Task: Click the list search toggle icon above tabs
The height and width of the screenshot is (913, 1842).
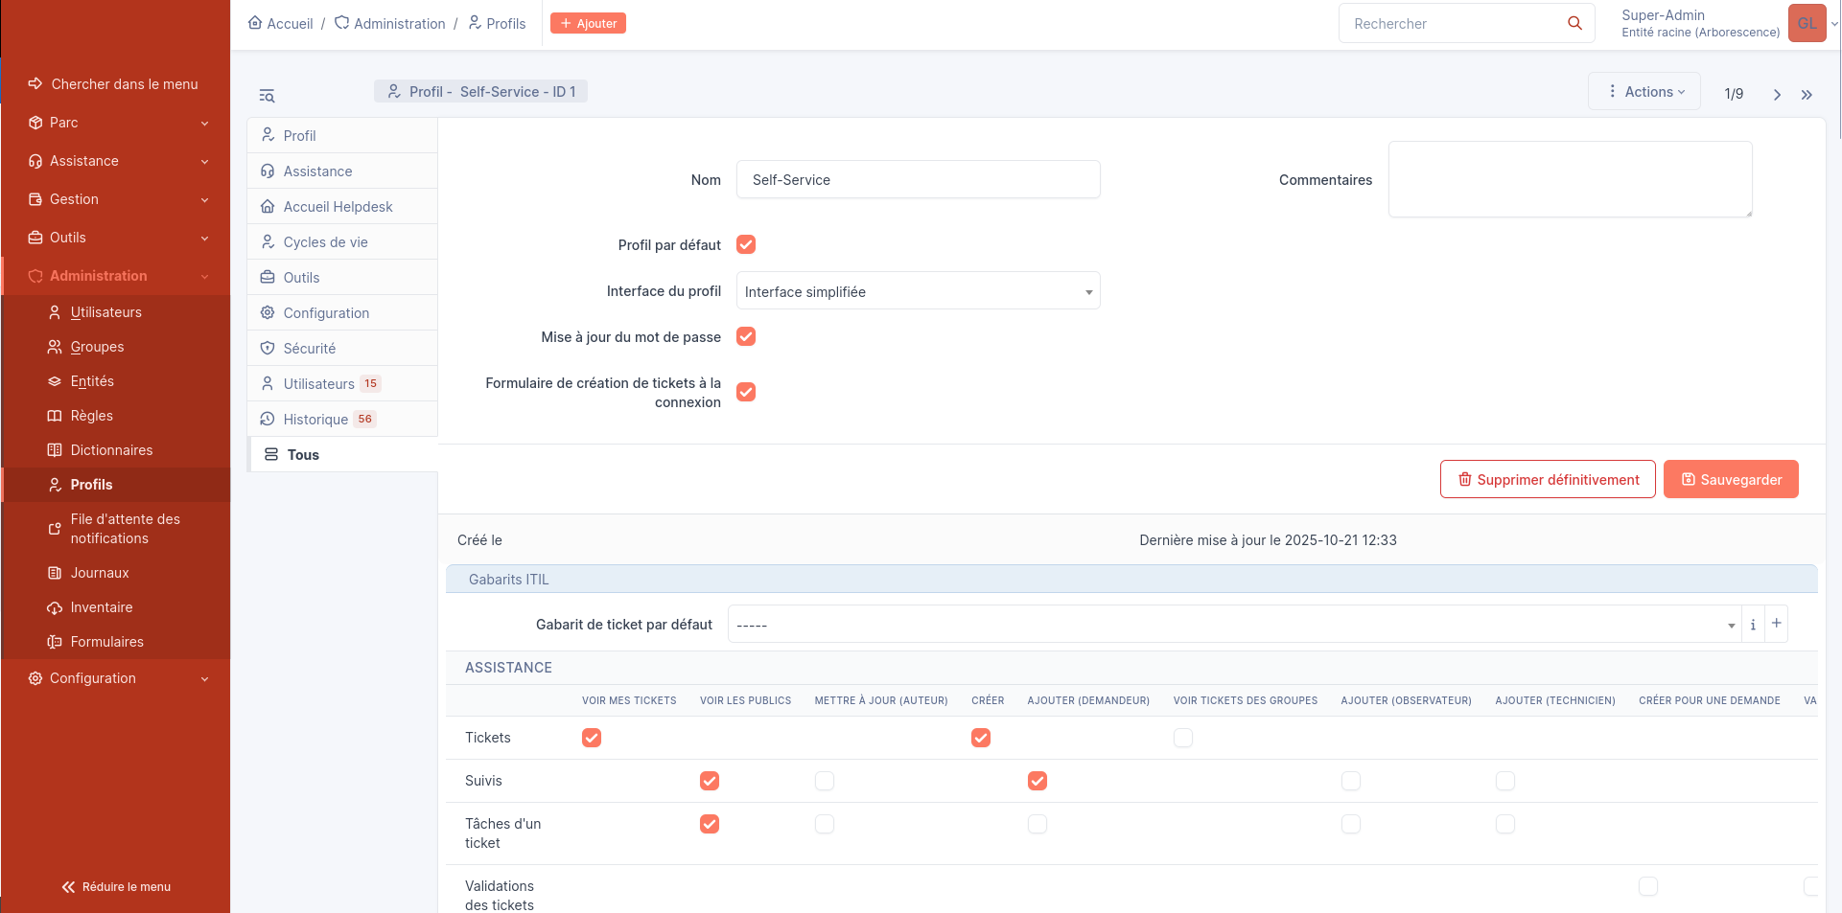Action: coord(267,96)
